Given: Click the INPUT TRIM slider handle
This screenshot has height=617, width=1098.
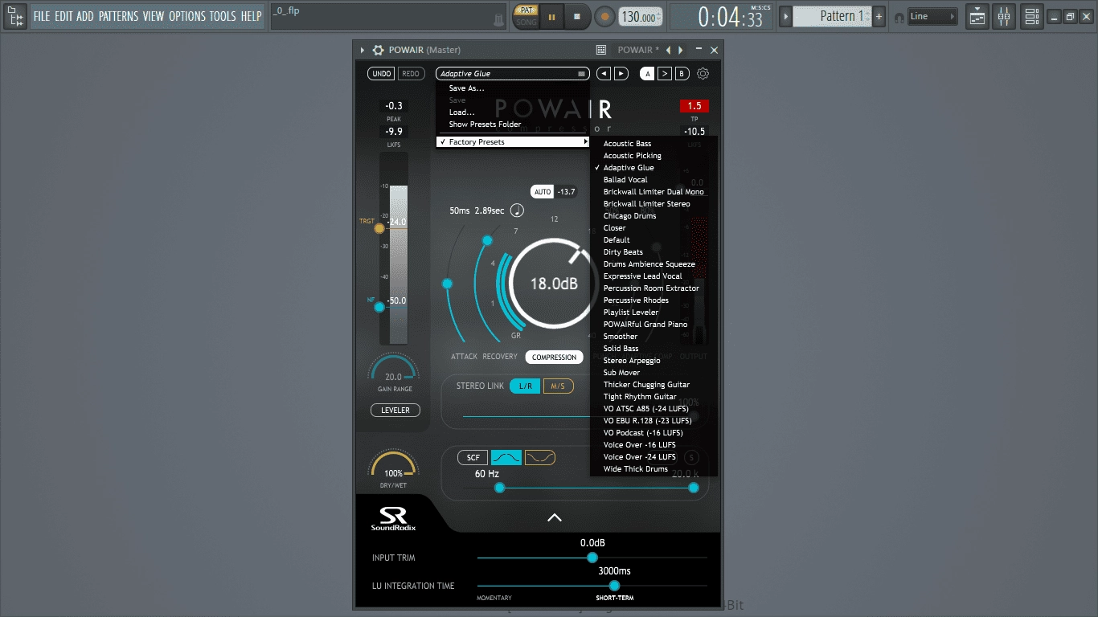Looking at the screenshot, I should (x=592, y=558).
